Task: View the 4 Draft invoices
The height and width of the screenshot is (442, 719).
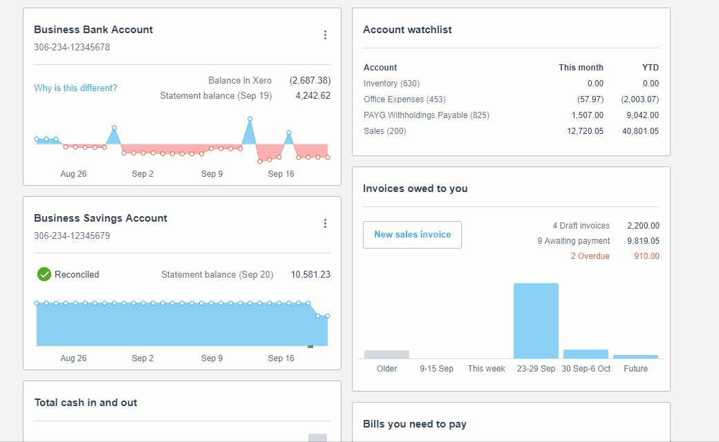Action: click(x=583, y=225)
